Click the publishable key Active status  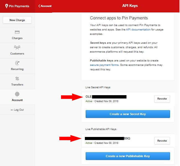point(89,143)
